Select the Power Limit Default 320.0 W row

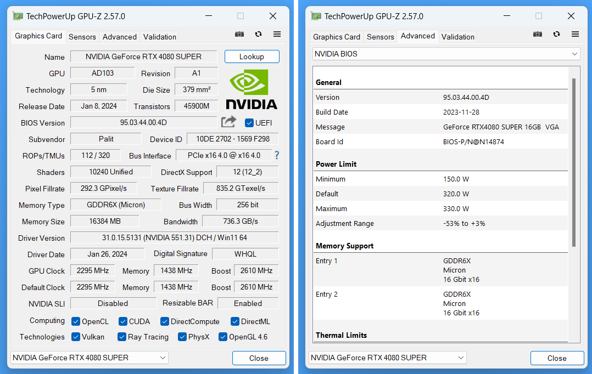[x=440, y=194]
